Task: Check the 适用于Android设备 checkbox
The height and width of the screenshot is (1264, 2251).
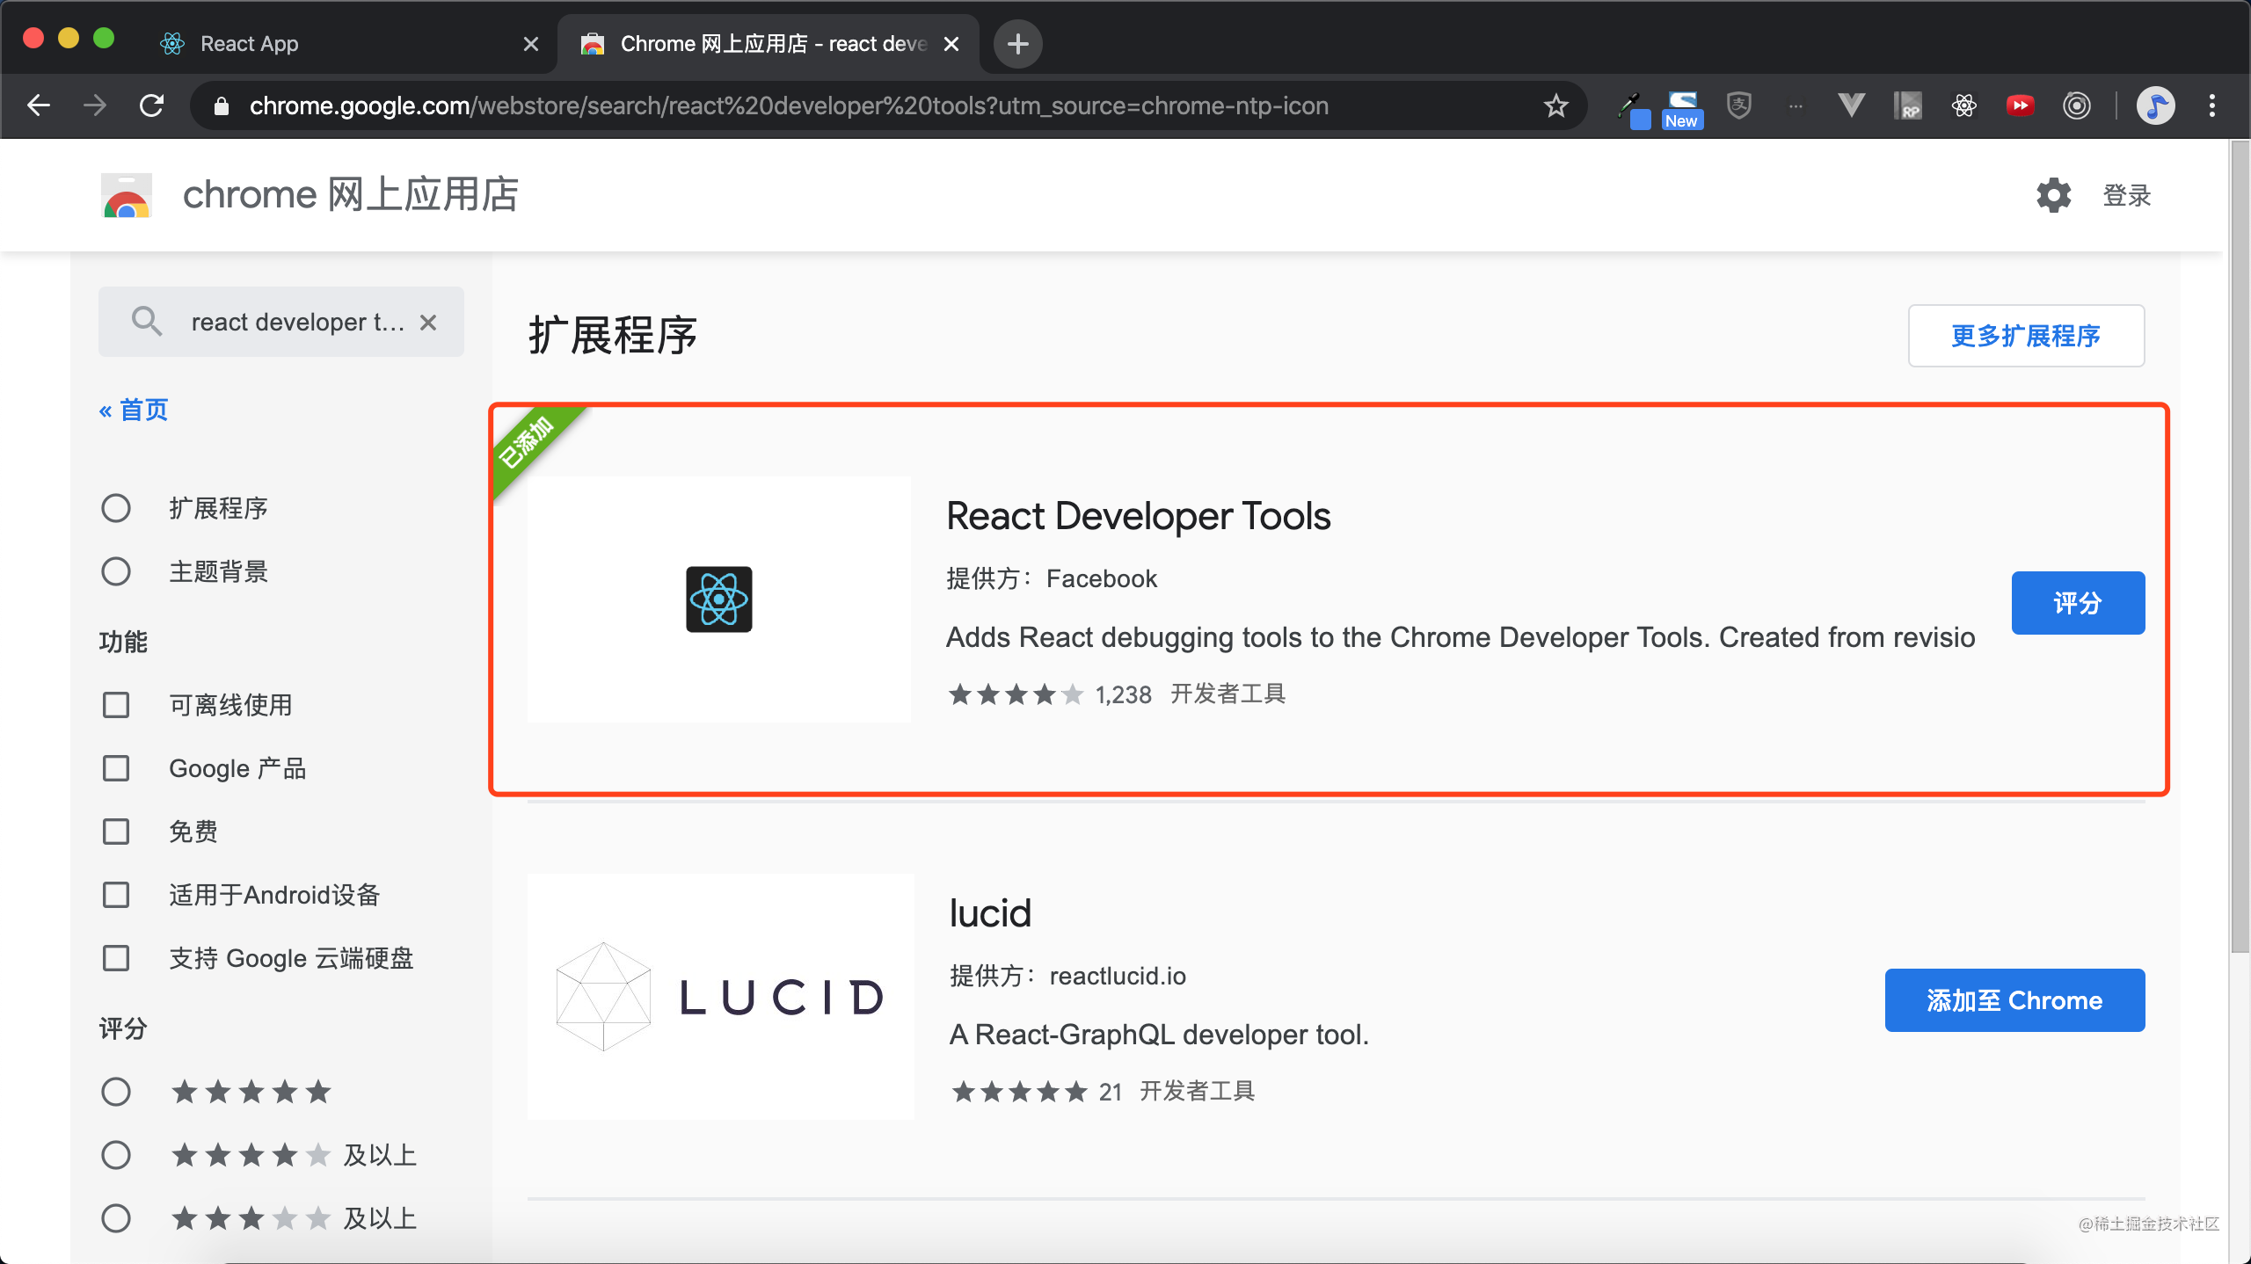Action: click(x=116, y=895)
